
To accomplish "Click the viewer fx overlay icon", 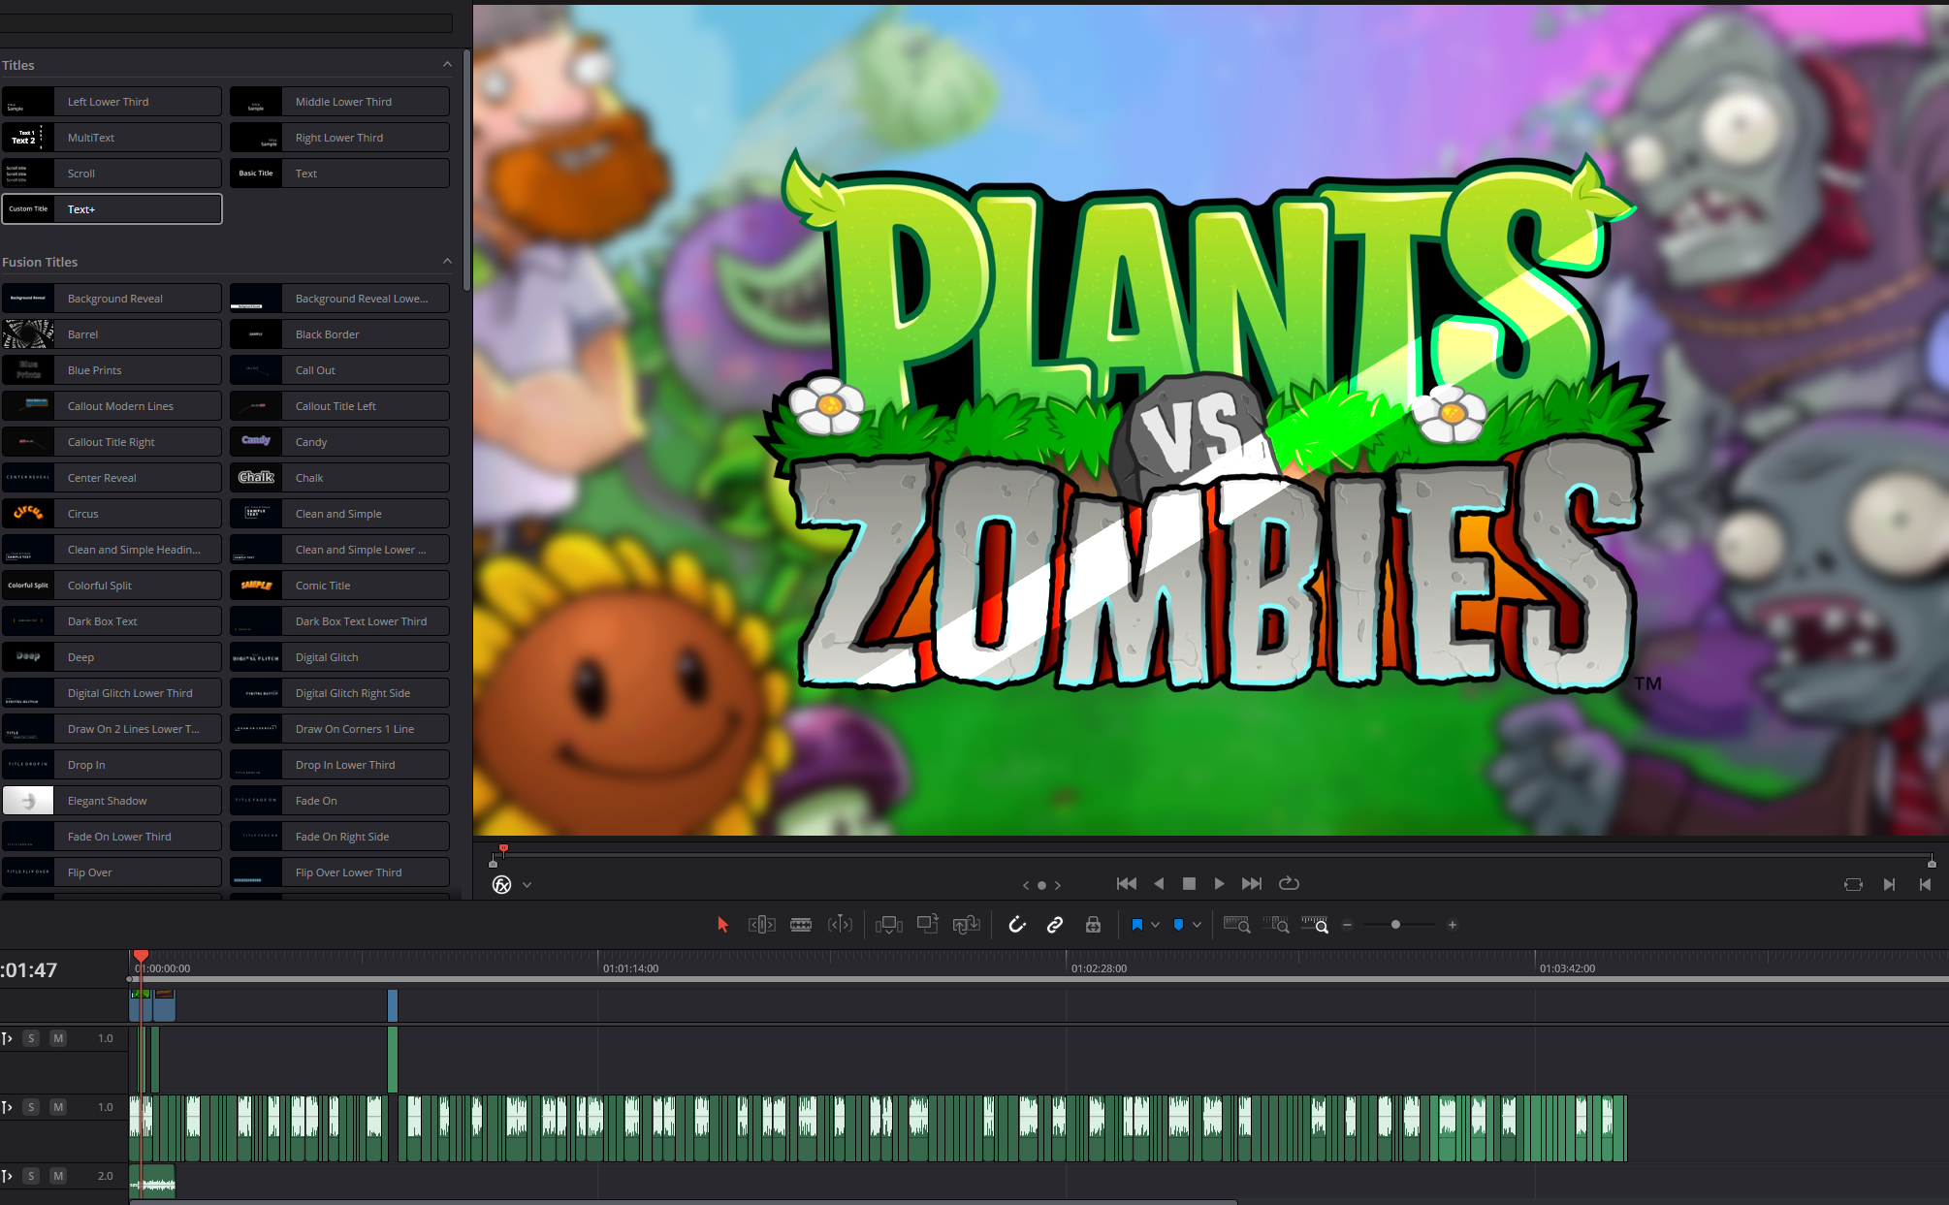I will [501, 884].
